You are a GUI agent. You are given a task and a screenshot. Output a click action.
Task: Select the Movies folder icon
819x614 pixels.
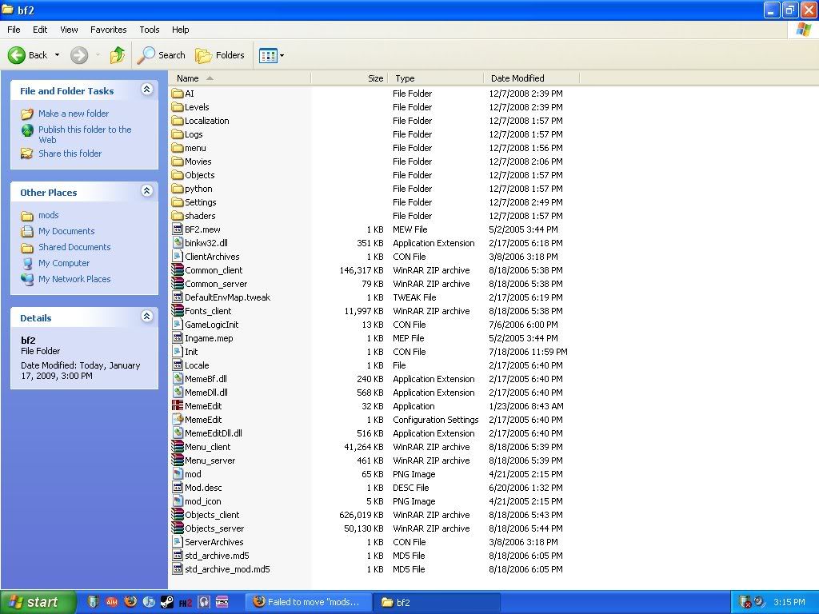coord(178,161)
